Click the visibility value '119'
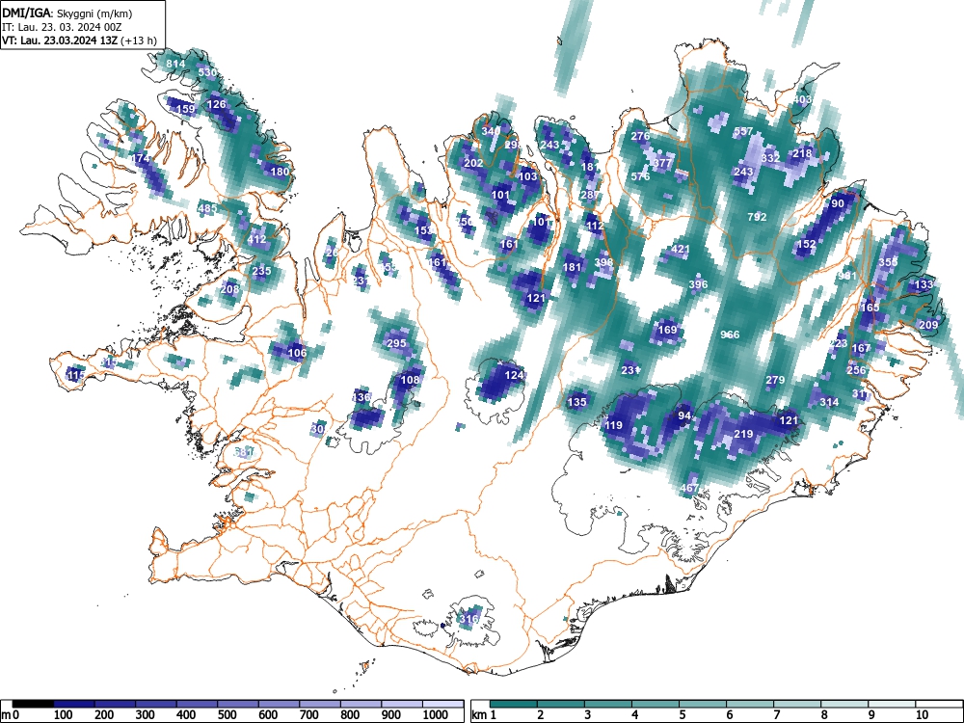The height and width of the screenshot is (723, 964). pos(613,425)
